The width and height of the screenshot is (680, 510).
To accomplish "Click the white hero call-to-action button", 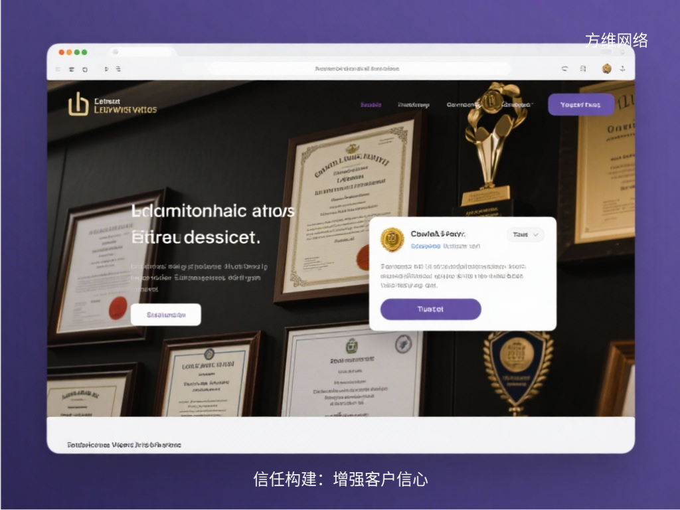I will coord(165,313).
